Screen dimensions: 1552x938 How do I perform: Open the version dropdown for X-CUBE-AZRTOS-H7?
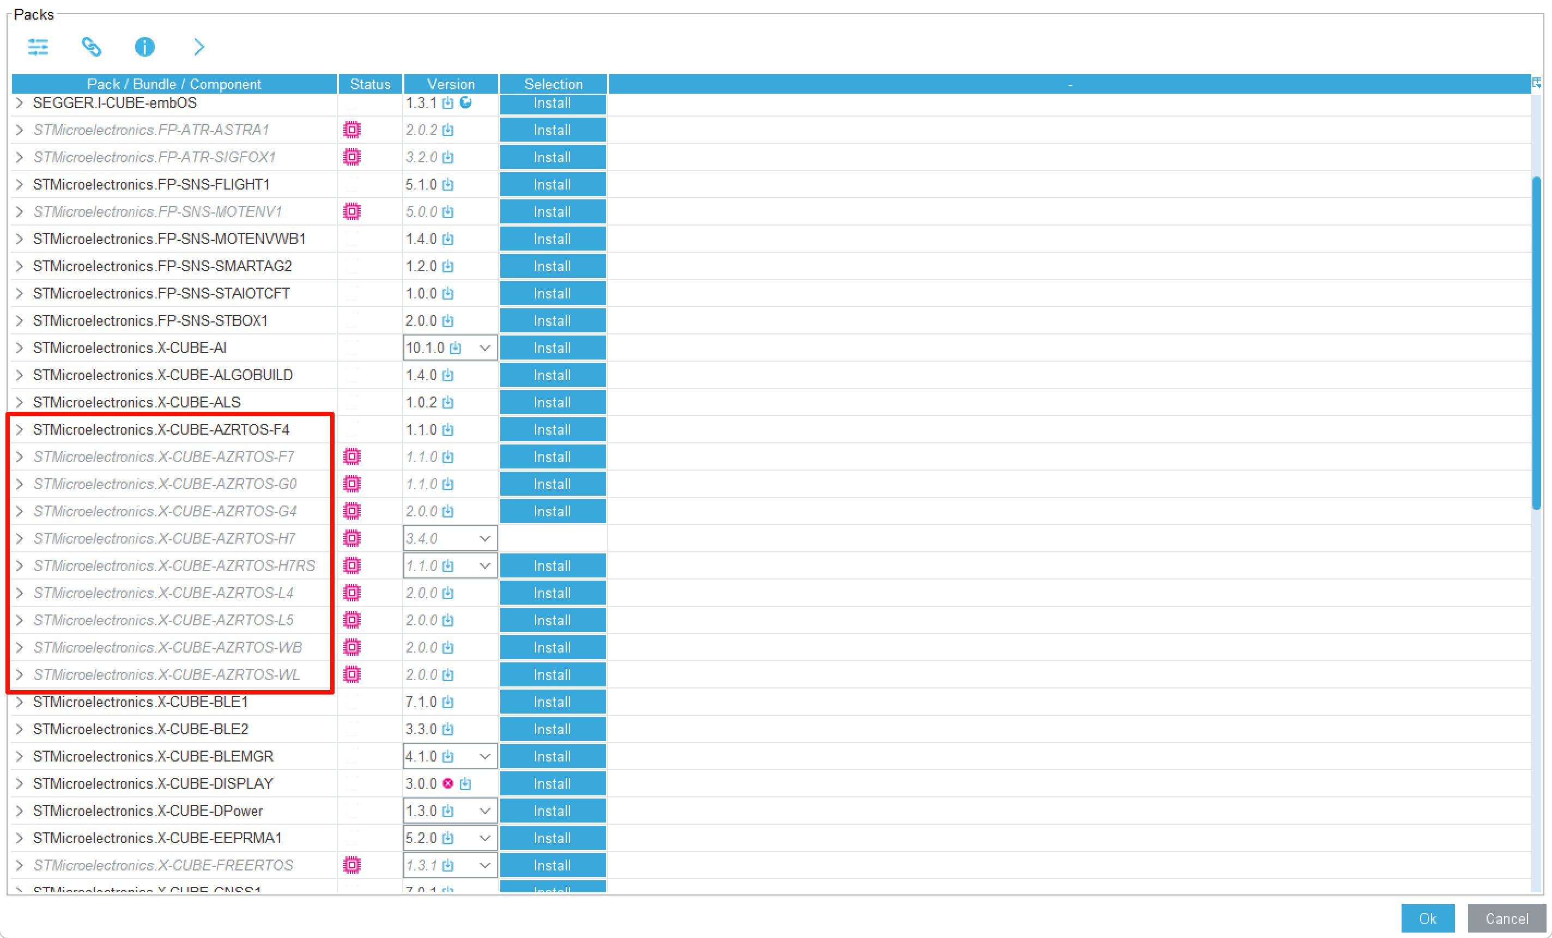(x=484, y=538)
